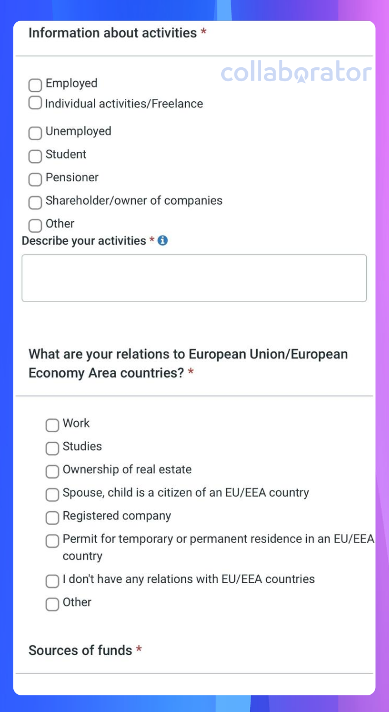Enable the Registered company checkbox
This screenshot has height=712, width=389.
click(52, 518)
